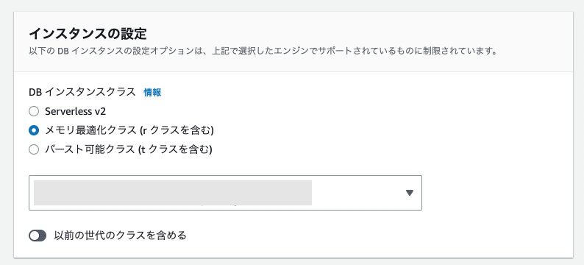
Task: Click the grayed selected value in dropdown
Action: point(173,193)
